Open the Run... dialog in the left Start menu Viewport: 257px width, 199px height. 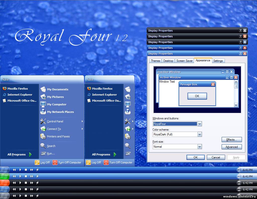point(48,153)
